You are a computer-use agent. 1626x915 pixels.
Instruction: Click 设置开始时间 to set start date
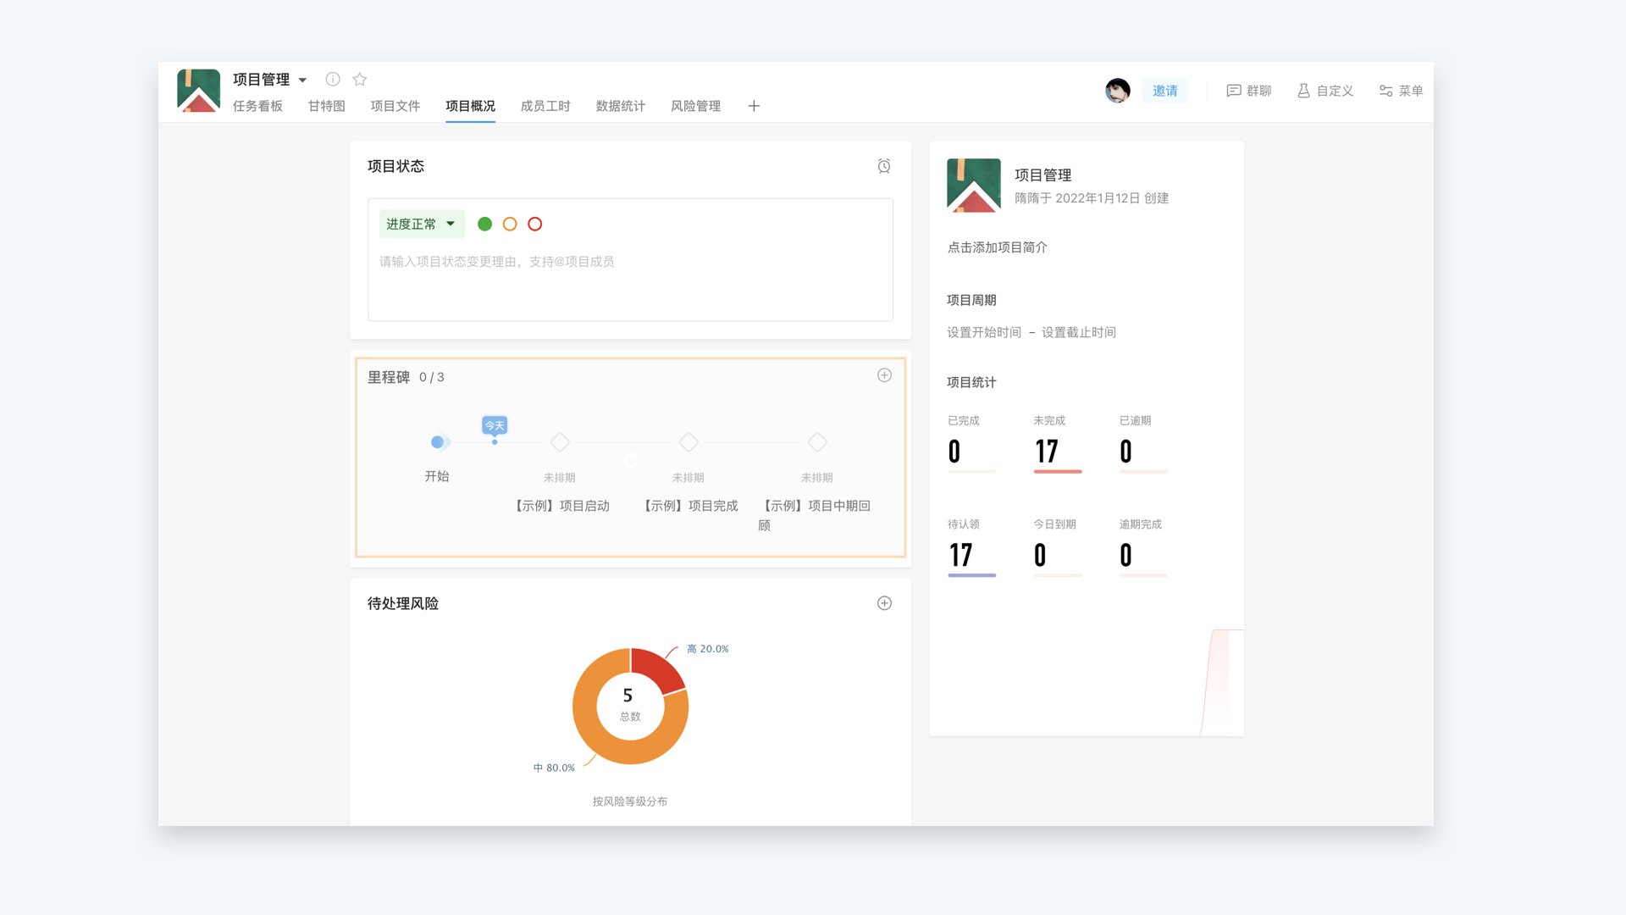coord(984,332)
